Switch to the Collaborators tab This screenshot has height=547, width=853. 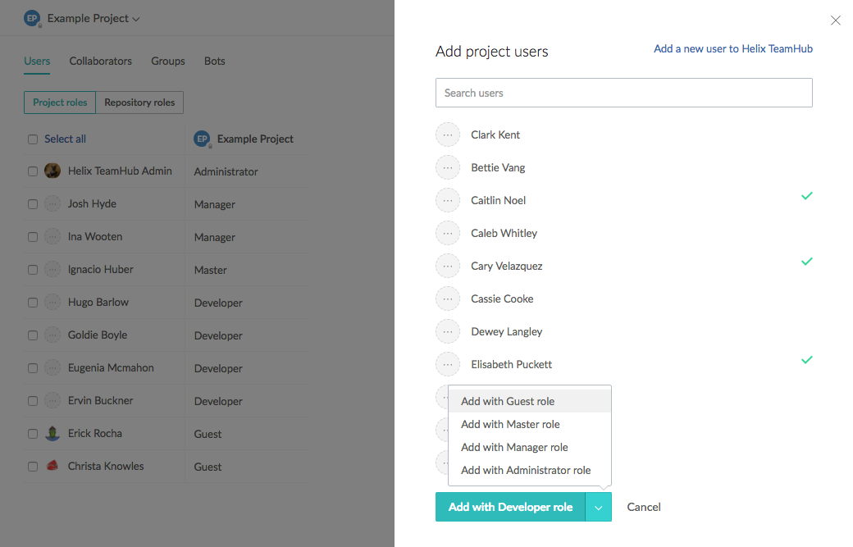[100, 61]
